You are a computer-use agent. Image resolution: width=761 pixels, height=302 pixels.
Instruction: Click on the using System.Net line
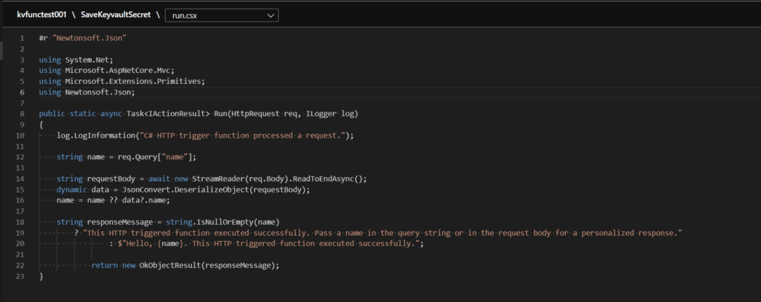tap(76, 60)
